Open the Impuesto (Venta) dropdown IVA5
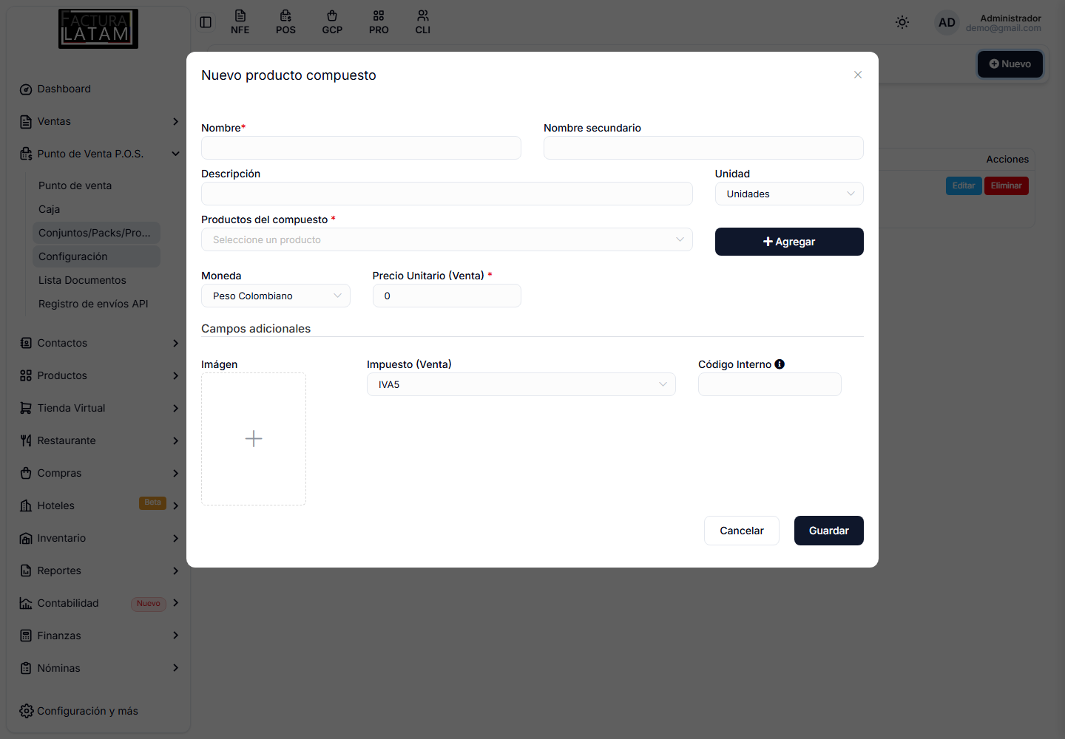The width and height of the screenshot is (1065, 739). point(521,384)
